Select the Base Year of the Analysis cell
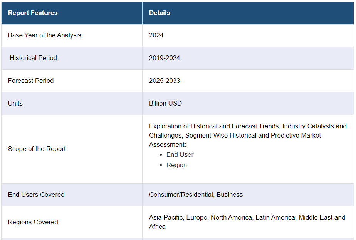 45,35
